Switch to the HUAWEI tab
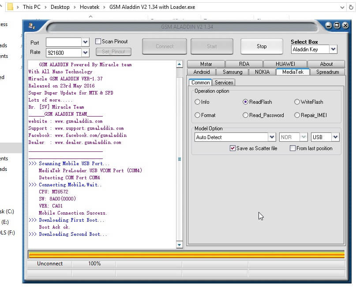 (x=285, y=64)
